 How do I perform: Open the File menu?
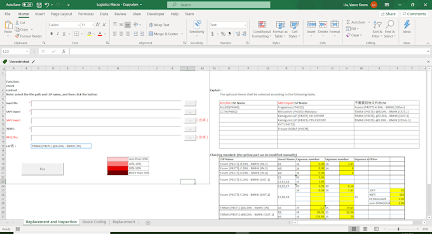point(8,14)
